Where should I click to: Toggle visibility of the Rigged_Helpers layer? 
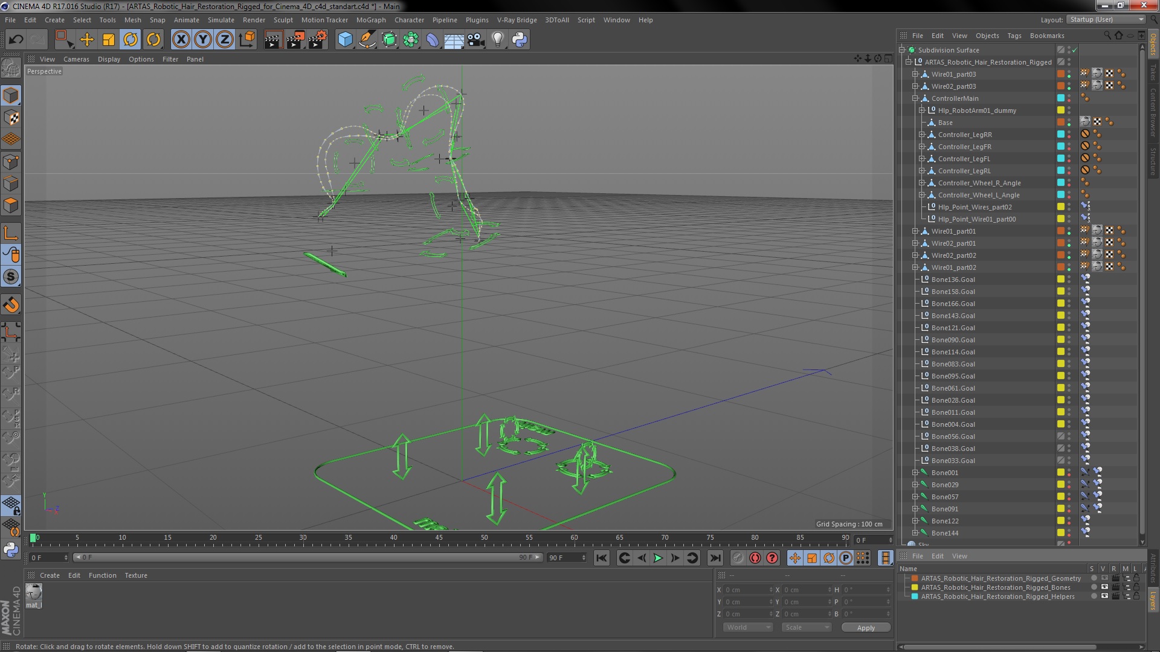1104,596
